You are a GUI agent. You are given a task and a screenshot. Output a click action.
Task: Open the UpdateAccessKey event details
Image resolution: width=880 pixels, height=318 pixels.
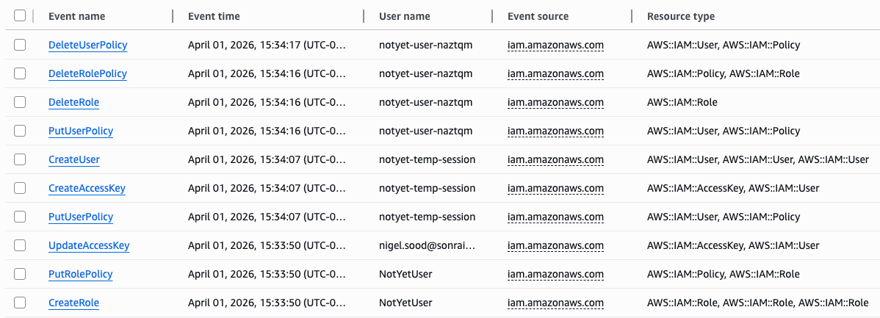pos(89,245)
